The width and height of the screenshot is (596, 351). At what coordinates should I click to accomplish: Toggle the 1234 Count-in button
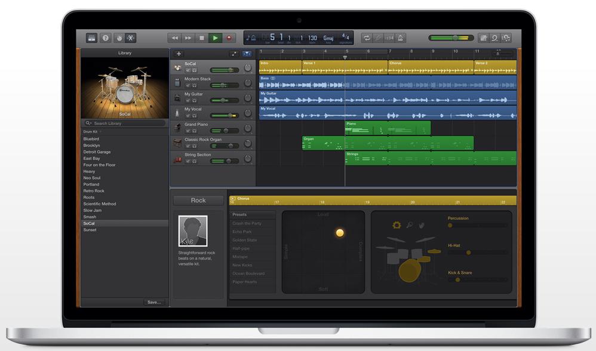pyautogui.click(x=389, y=38)
